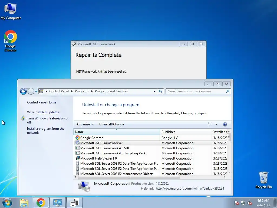
Task: Sort by the Publisher column header
Action: pyautogui.click(x=186, y=132)
